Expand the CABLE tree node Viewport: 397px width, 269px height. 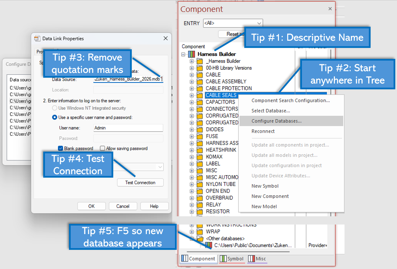point(192,75)
